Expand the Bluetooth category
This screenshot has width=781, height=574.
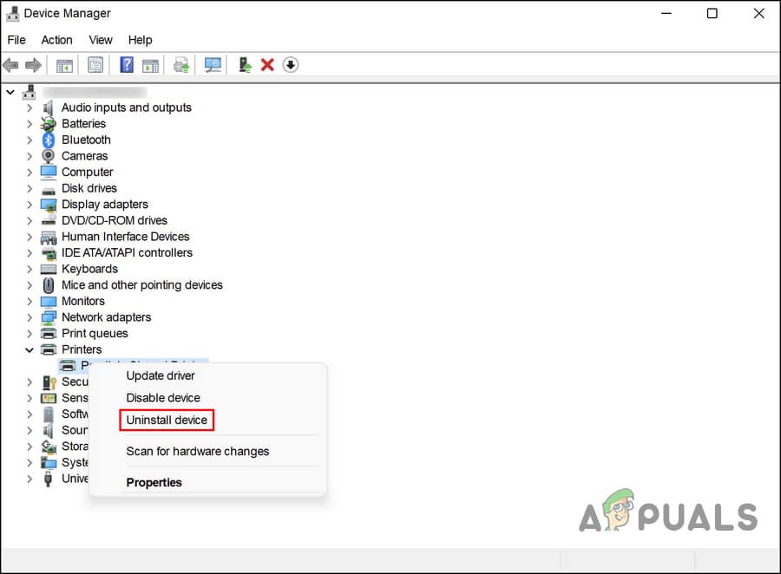pyautogui.click(x=30, y=140)
